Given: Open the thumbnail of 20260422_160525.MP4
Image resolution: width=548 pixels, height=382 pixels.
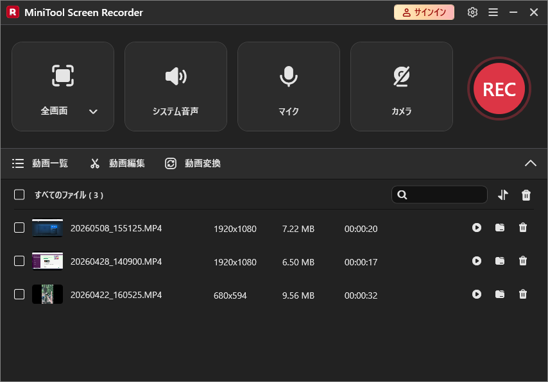Looking at the screenshot, I should tap(47, 294).
